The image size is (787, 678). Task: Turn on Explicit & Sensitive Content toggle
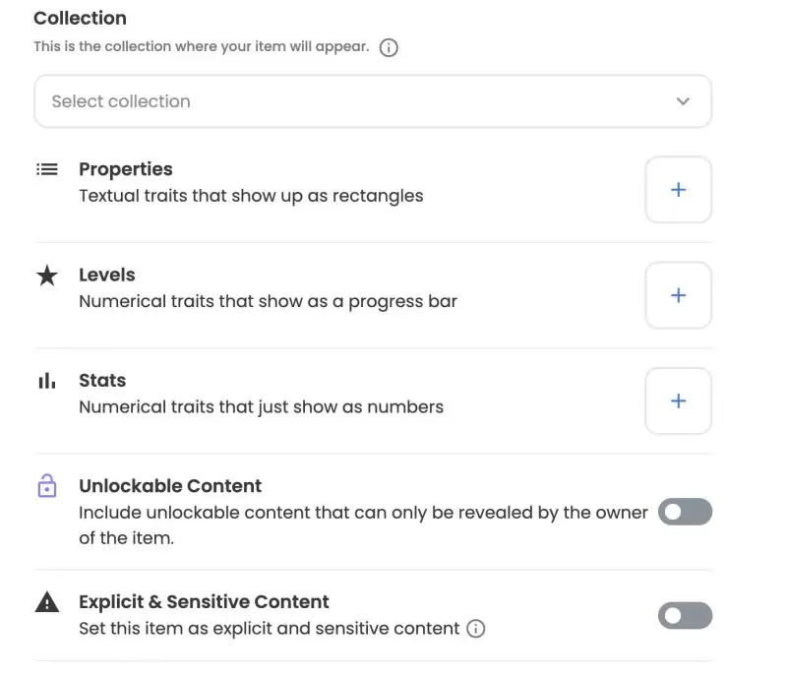tap(685, 616)
